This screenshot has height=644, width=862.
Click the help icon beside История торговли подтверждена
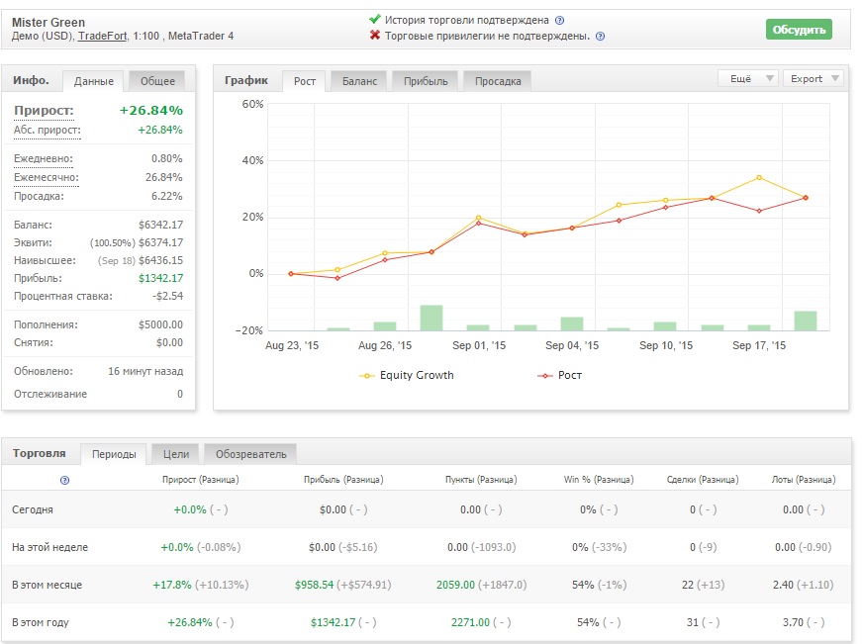pyautogui.click(x=559, y=21)
